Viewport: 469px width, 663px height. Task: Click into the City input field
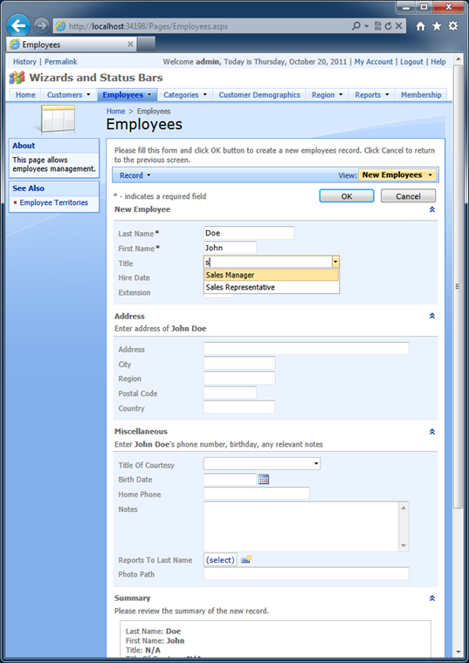click(x=239, y=364)
